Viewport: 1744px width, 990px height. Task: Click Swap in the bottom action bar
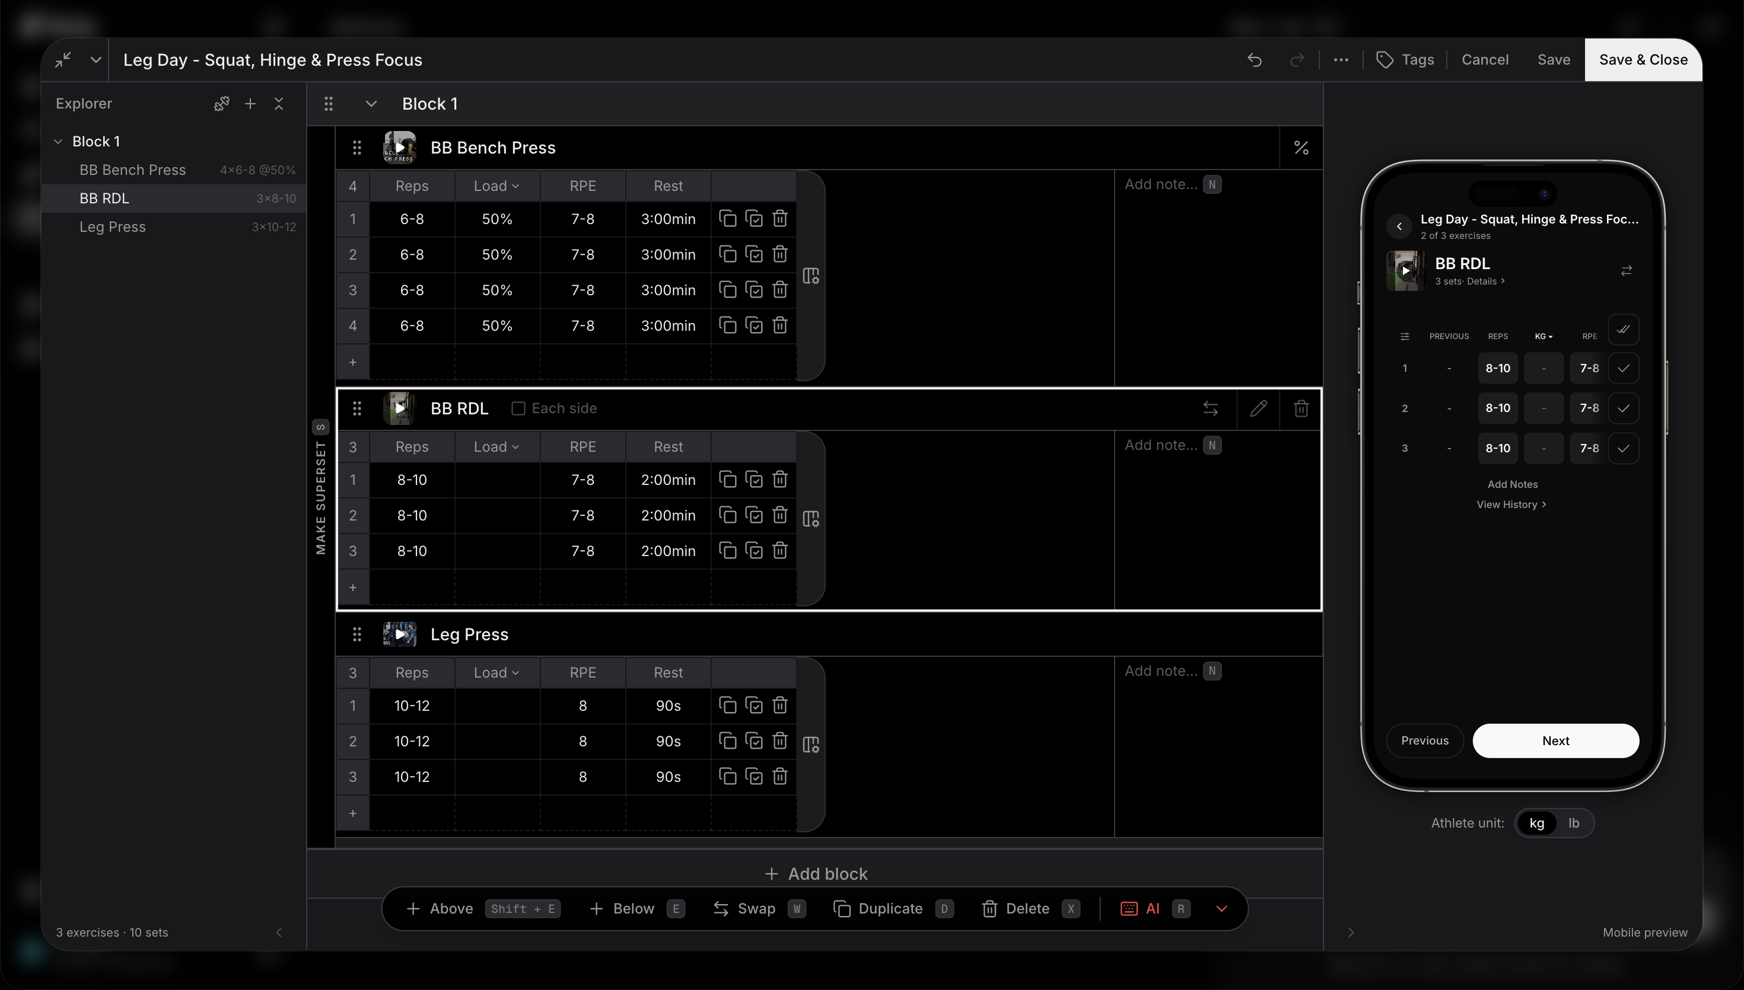click(759, 909)
